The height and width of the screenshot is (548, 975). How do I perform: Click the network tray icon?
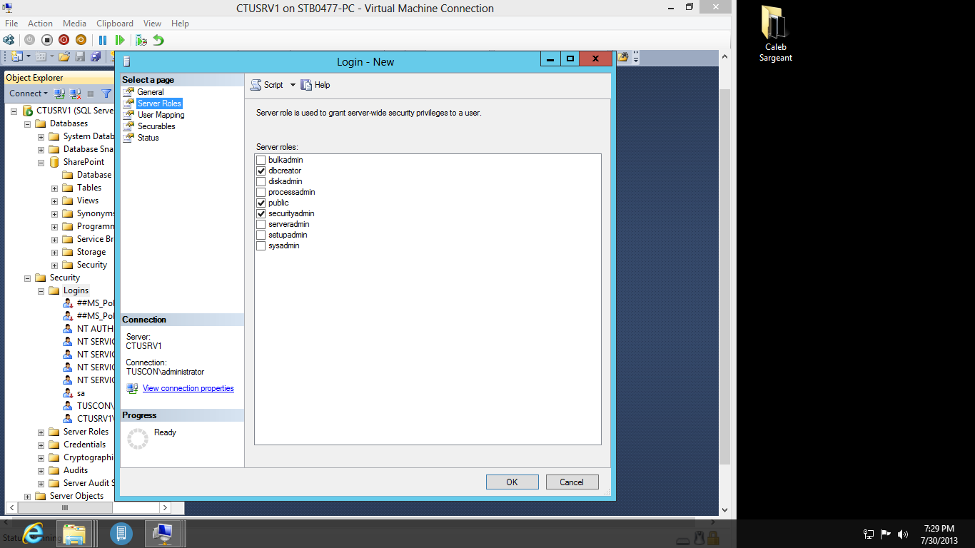click(869, 534)
